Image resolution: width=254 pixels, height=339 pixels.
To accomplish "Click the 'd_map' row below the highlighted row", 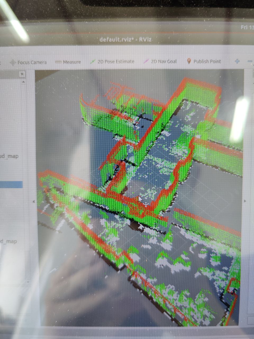I will click(9, 241).
